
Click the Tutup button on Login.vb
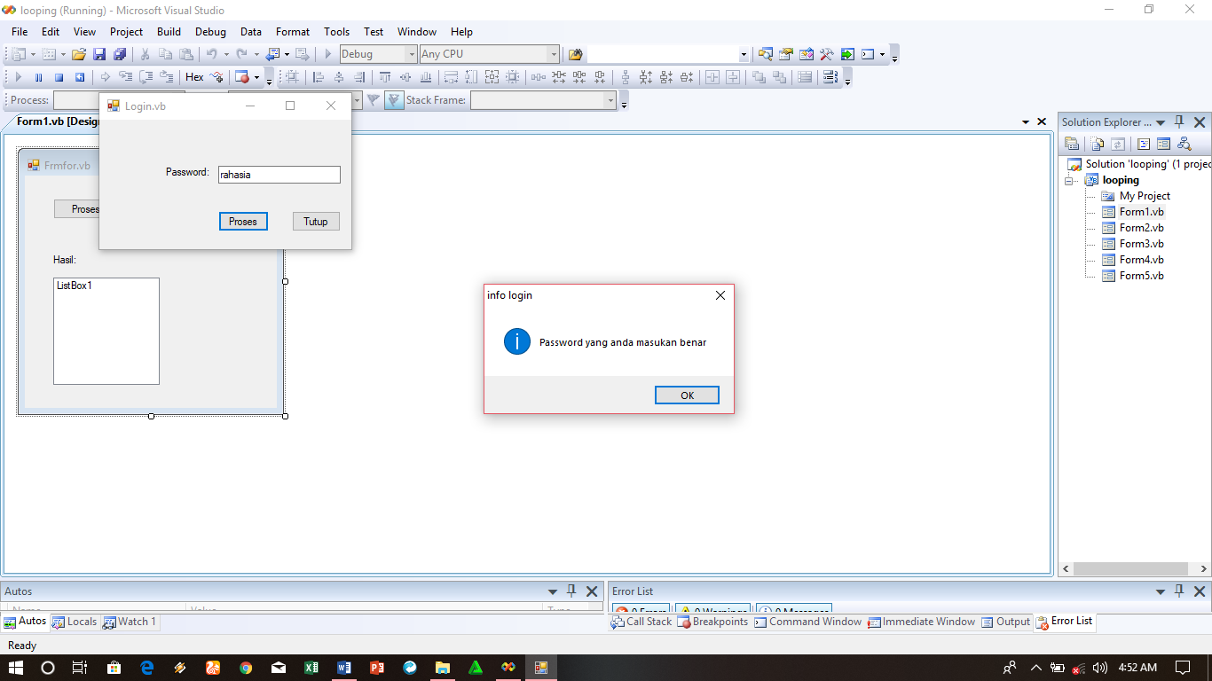pyautogui.click(x=316, y=221)
